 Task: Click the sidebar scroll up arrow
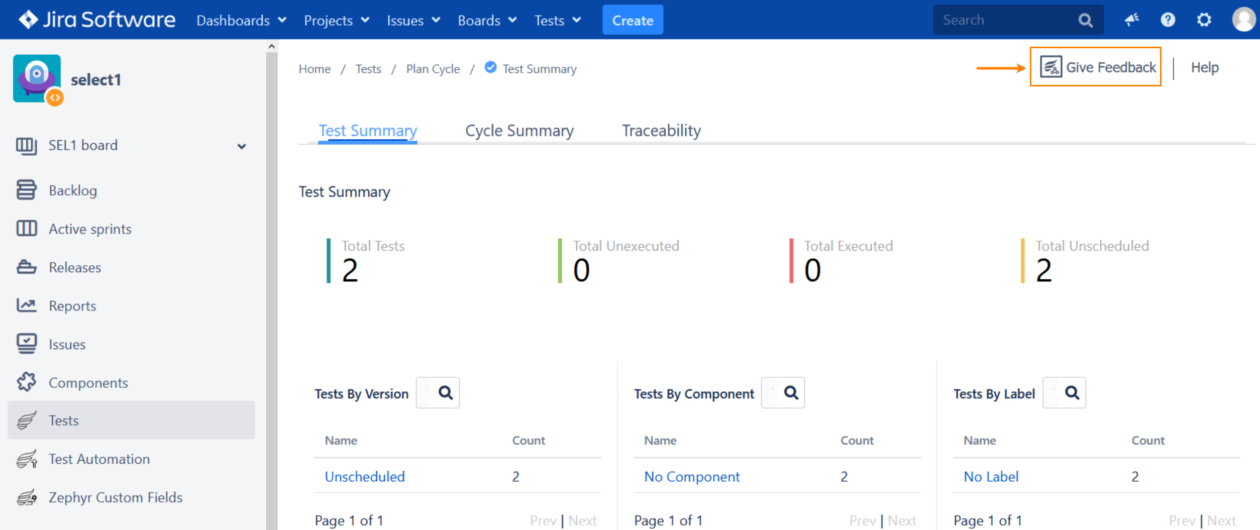coord(272,46)
